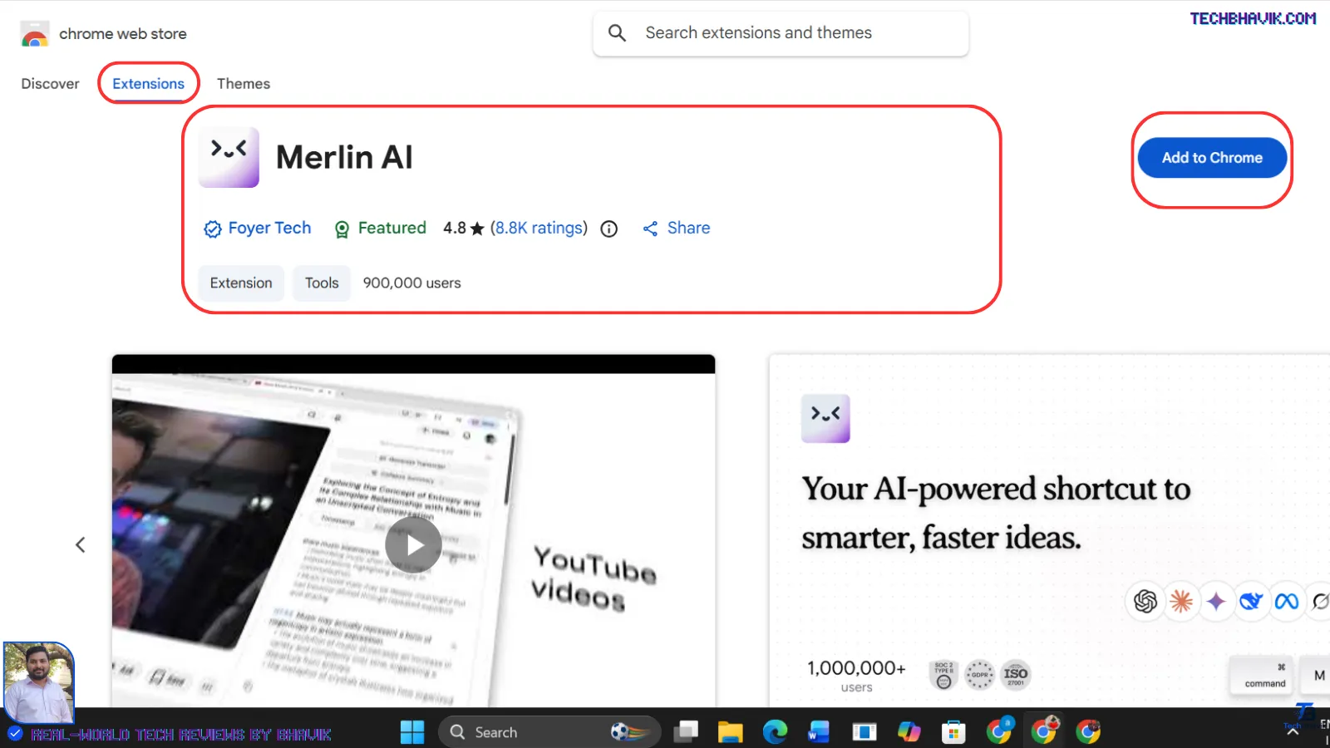Click the Merlin AI extension logo

pyautogui.click(x=229, y=157)
